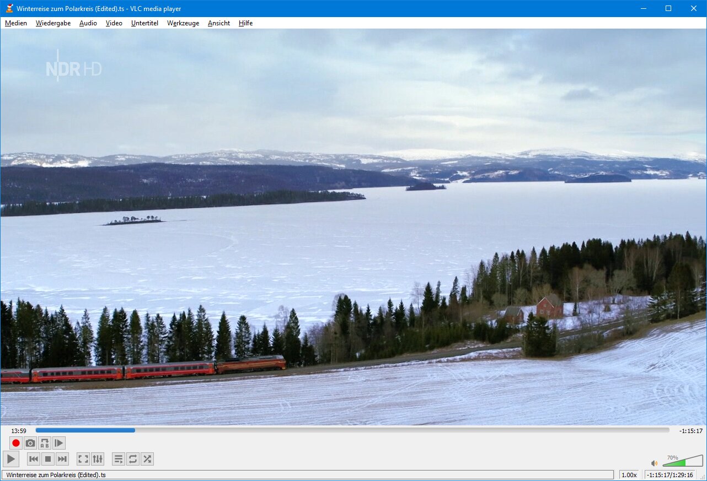The image size is (707, 481).
Task: Mute audio using the speaker icon
Action: pyautogui.click(x=654, y=463)
